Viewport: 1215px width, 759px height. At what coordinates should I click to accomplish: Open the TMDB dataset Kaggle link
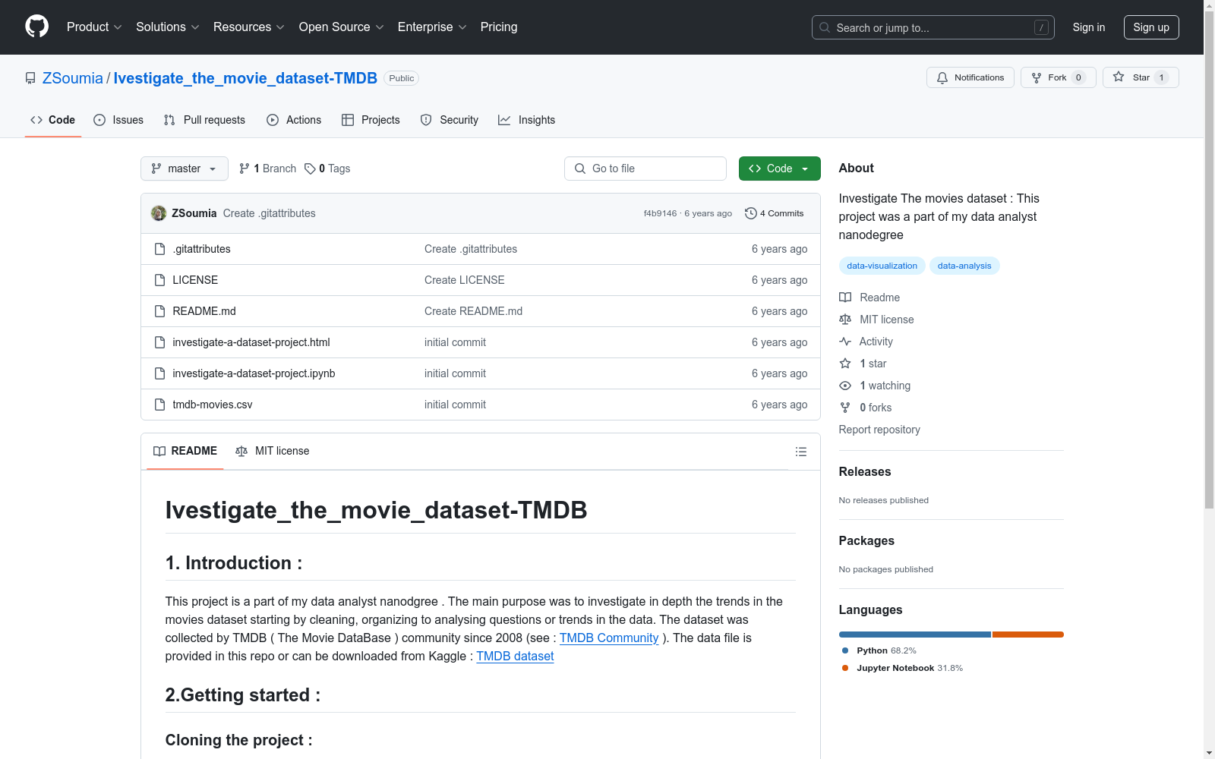[x=515, y=656]
